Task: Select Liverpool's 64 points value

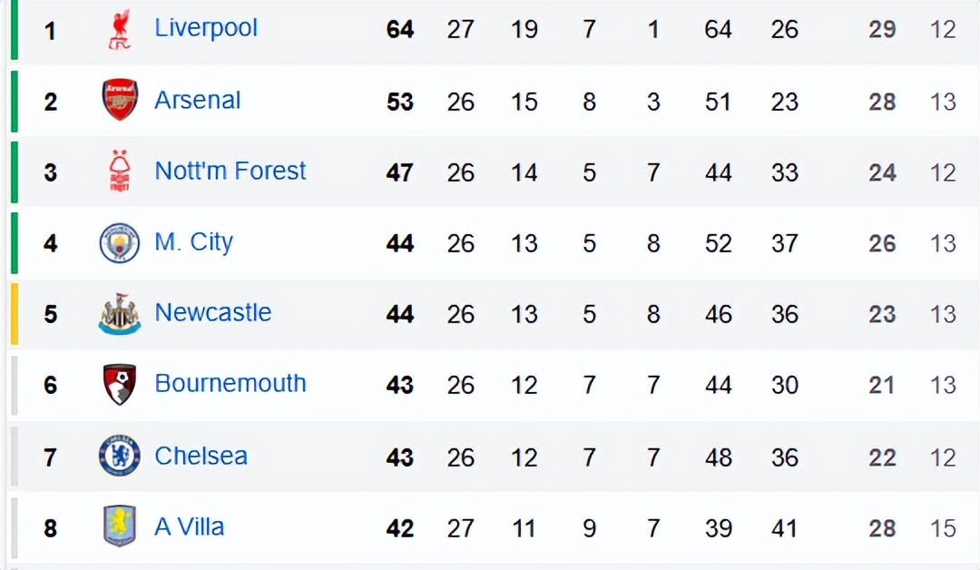Action: [x=400, y=29]
